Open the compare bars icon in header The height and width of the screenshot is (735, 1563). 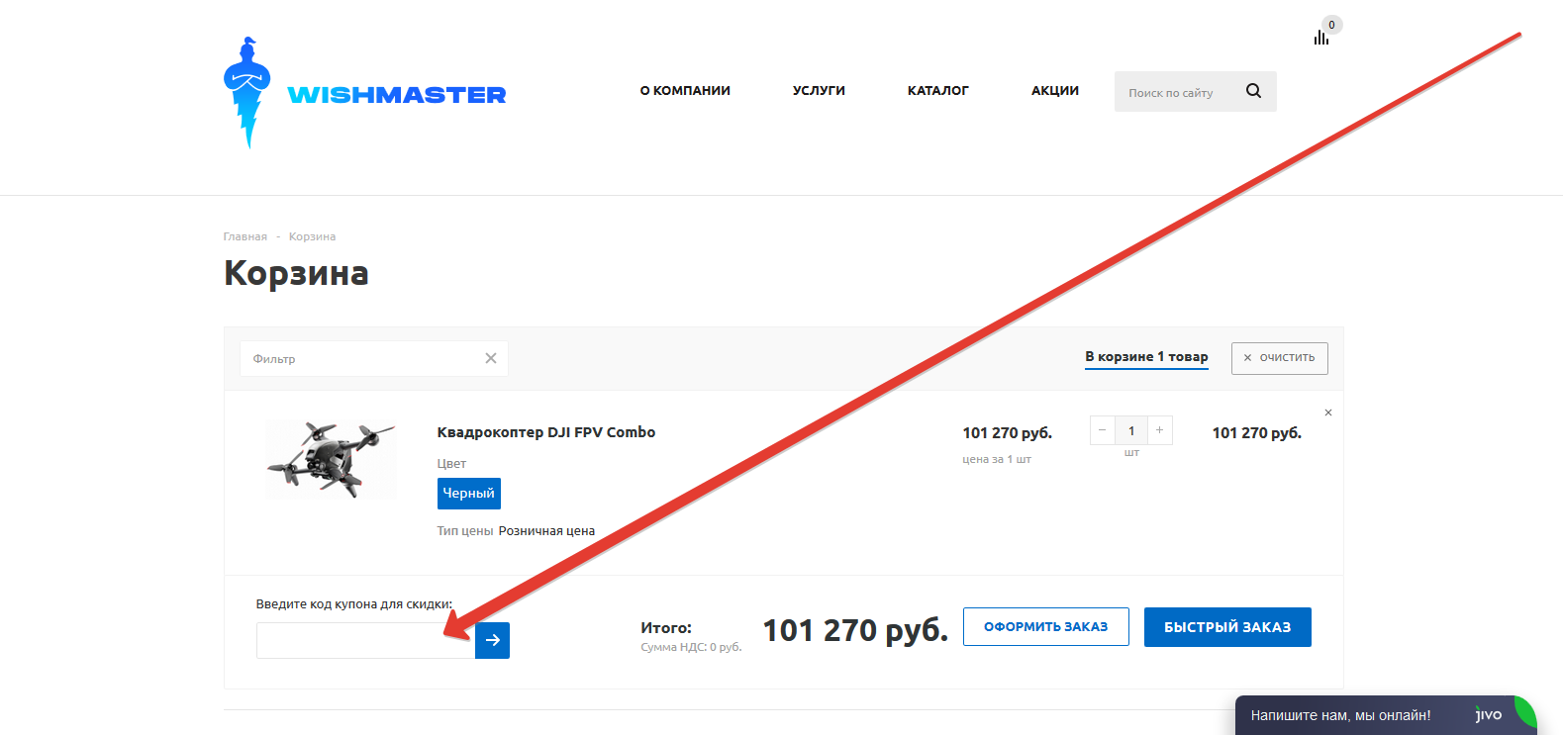(x=1321, y=38)
